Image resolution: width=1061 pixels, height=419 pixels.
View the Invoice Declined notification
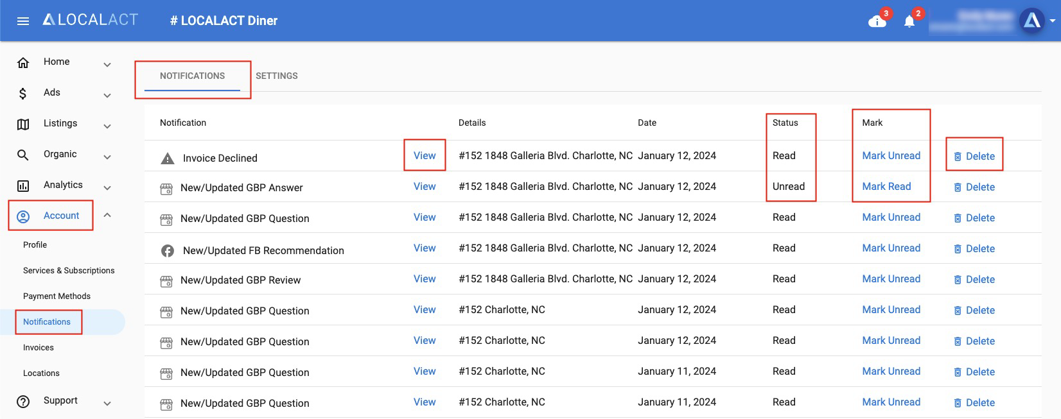pos(425,155)
